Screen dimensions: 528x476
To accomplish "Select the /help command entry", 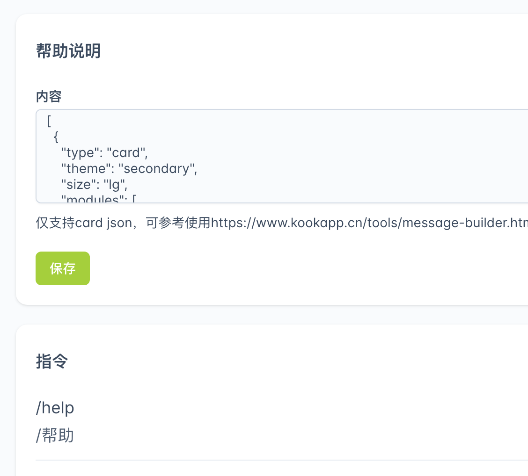I will (x=55, y=408).
